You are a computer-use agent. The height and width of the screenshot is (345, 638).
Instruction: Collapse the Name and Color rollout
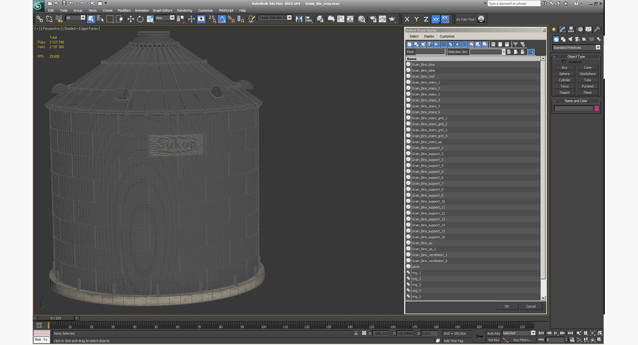[576, 101]
